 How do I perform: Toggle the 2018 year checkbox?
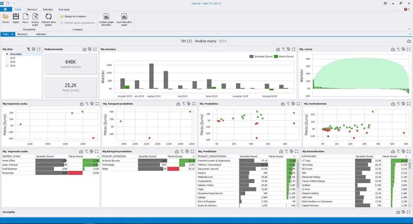pyautogui.click(x=7, y=62)
